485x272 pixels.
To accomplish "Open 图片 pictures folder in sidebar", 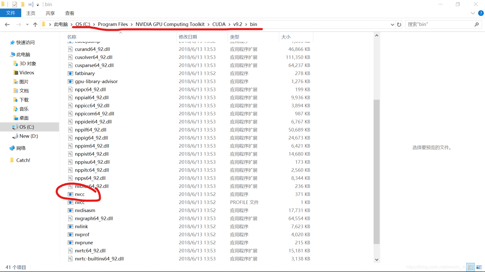I will 21,82.
